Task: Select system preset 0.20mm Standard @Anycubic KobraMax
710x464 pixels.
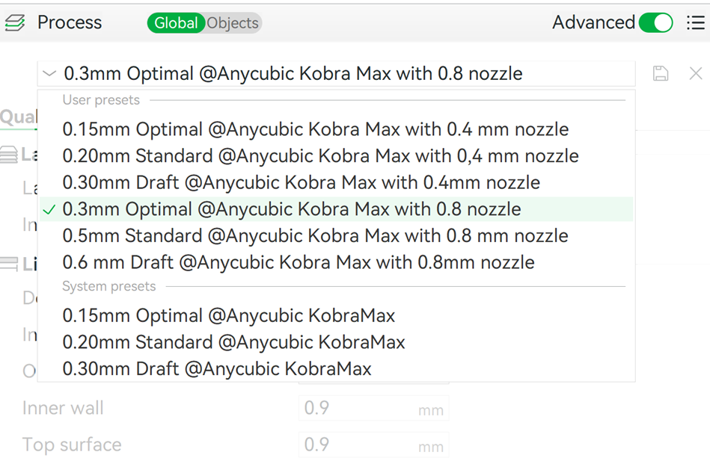Action: coord(233,342)
